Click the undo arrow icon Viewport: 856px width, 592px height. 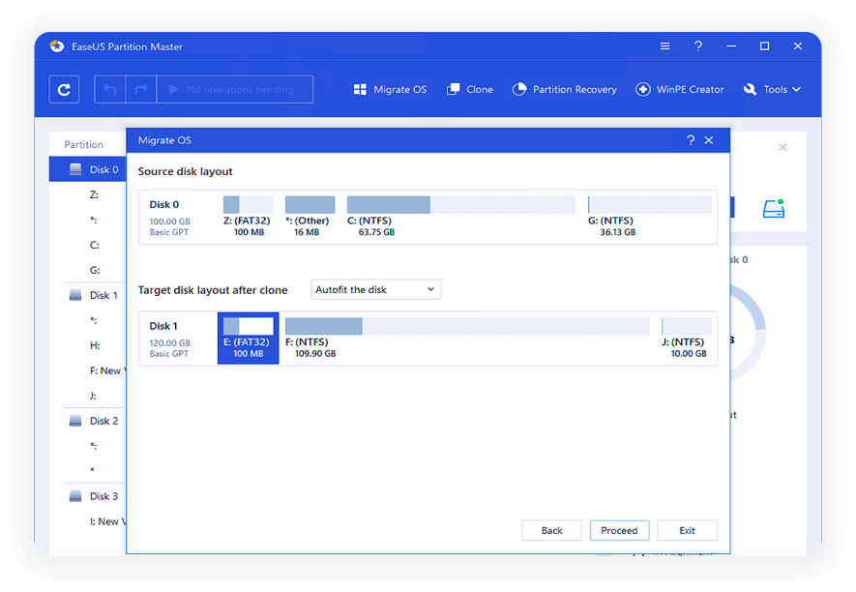click(109, 90)
